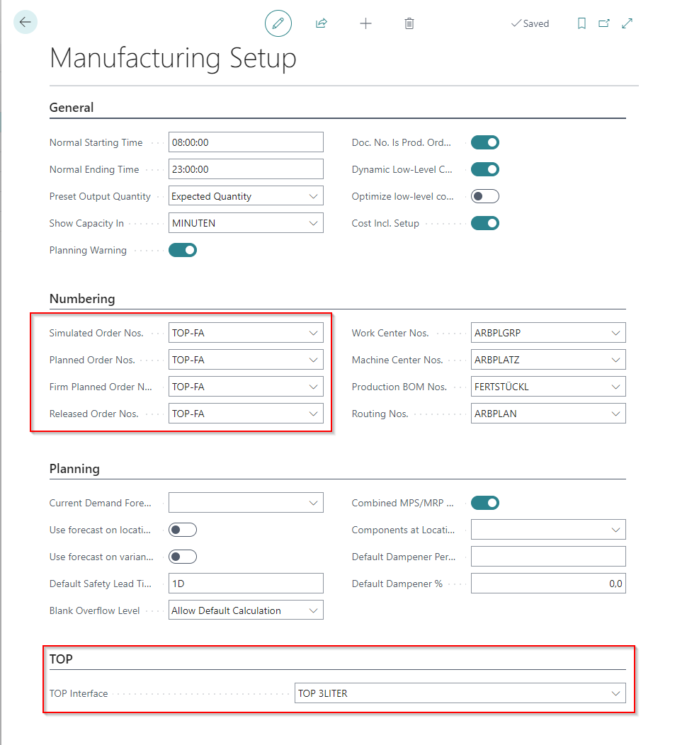Screen dimensions: 687x745
Task: Open the TOP Interface dropdown
Action: [x=615, y=693]
